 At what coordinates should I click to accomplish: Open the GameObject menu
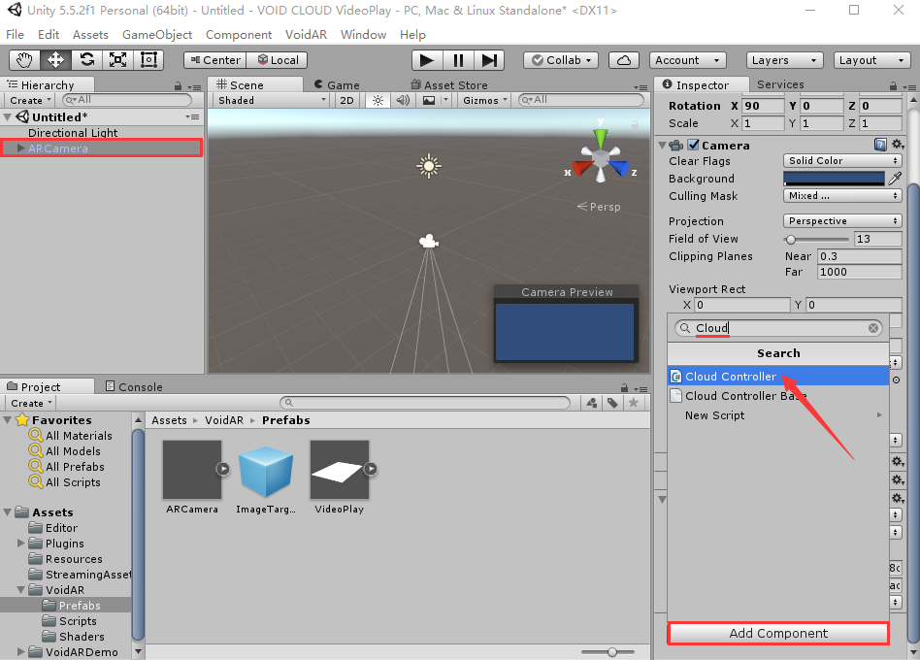[157, 35]
